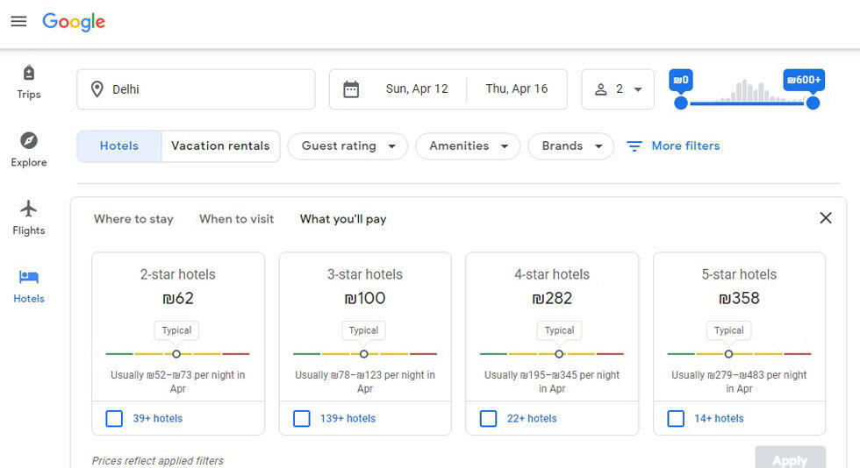The image size is (860, 468).
Task: Open the Amenities dropdown
Action: click(468, 146)
